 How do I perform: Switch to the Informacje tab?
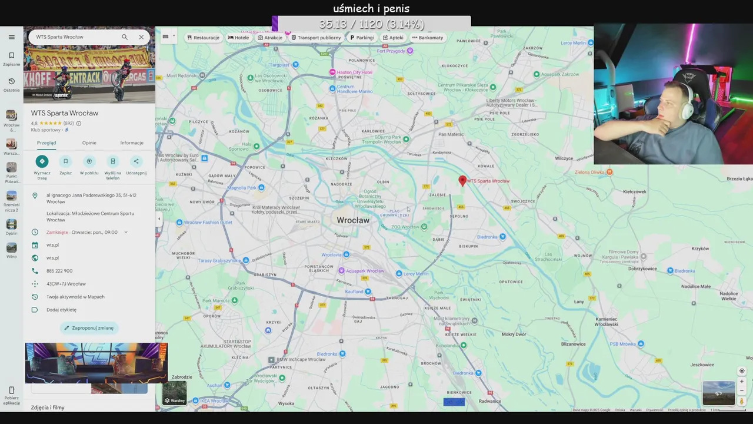click(x=132, y=143)
